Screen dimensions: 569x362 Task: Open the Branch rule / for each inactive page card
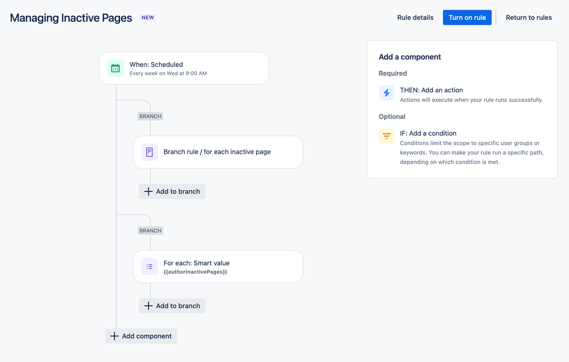click(218, 152)
